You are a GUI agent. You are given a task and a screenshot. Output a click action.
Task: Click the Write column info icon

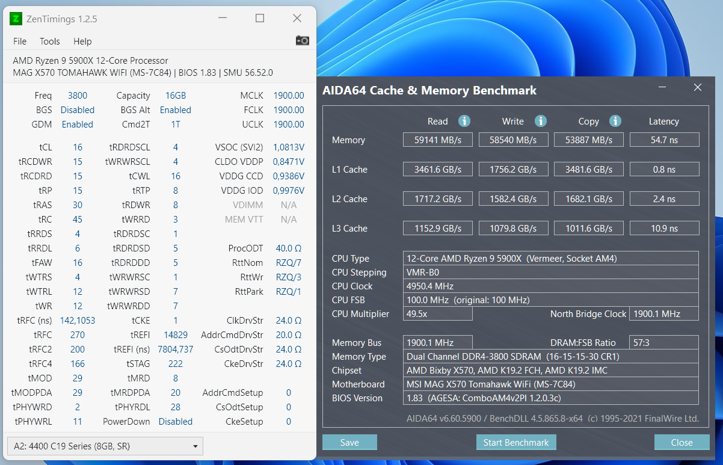coord(540,121)
